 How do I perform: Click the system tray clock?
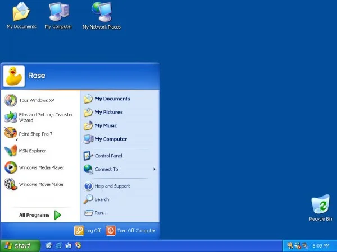coord(321,246)
